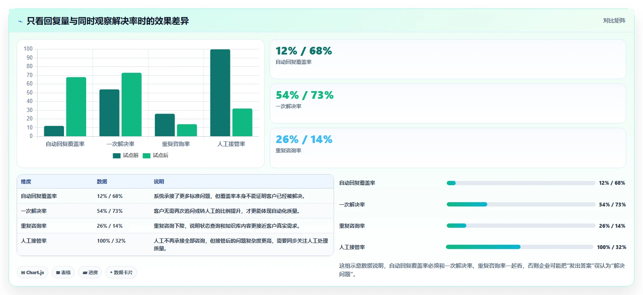Select table value 54% / 73%
The height and width of the screenshot is (295, 643).
click(x=110, y=211)
